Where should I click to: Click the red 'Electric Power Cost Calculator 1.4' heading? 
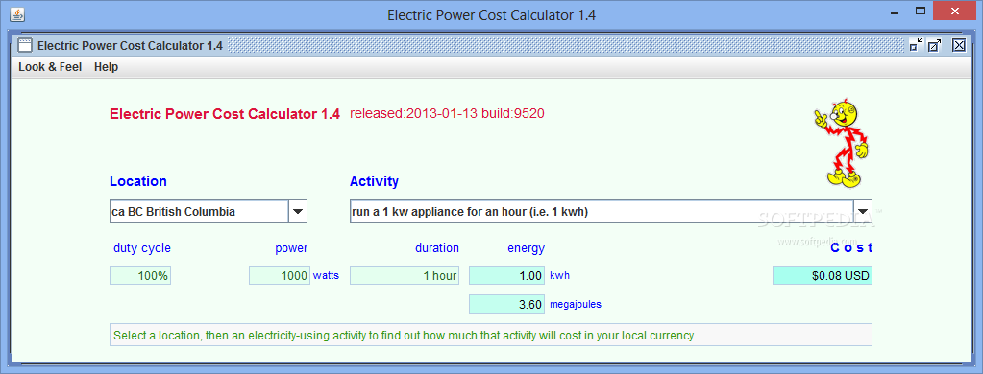[x=225, y=114]
